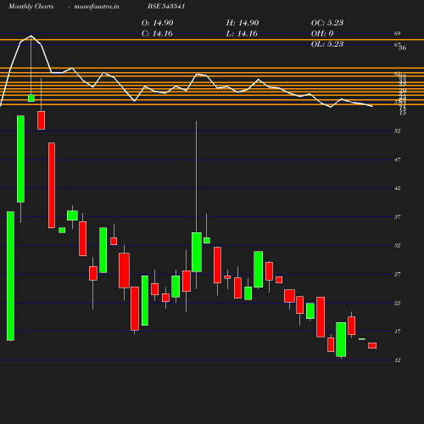Click the munafasutra.in site label

[x=97, y=6]
